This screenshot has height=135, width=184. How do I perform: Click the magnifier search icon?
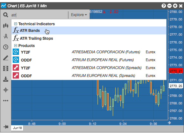click(5, 15)
